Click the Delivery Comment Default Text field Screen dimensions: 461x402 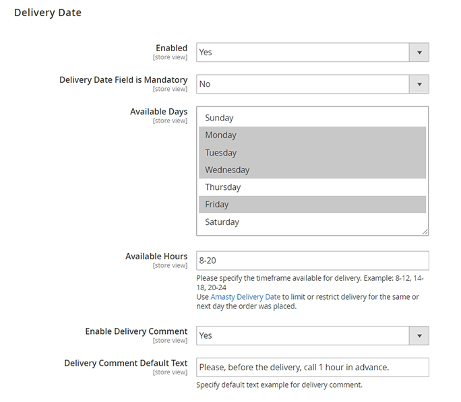(x=312, y=367)
